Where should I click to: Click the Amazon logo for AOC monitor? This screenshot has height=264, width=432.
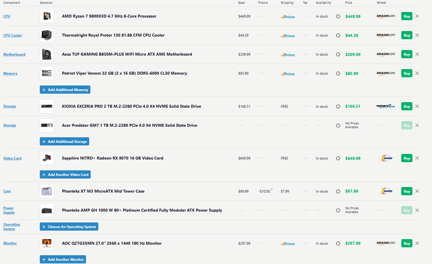click(x=386, y=243)
